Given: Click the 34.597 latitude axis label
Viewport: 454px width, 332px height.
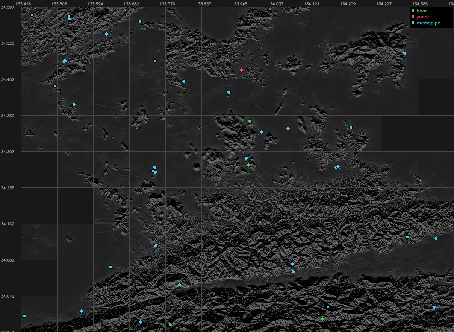Looking at the screenshot, I should [8, 7].
